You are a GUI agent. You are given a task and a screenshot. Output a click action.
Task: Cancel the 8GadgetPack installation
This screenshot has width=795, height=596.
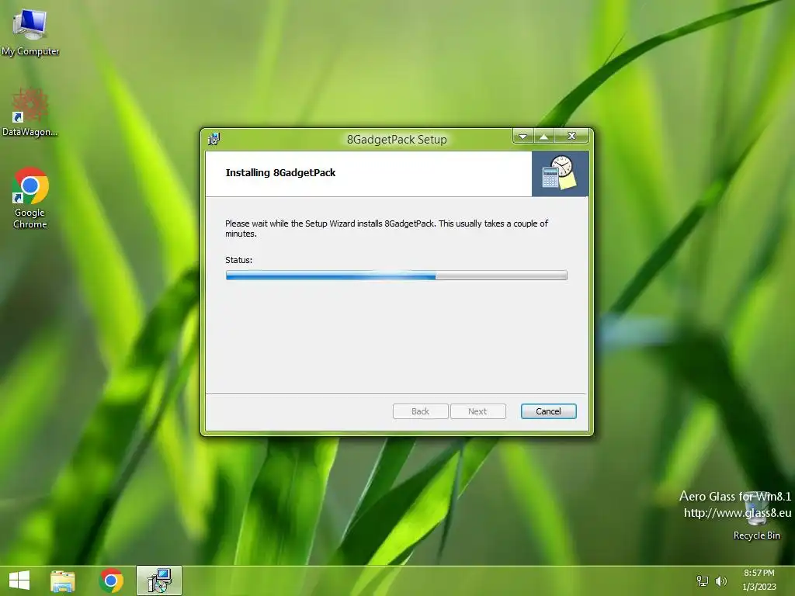click(x=548, y=411)
